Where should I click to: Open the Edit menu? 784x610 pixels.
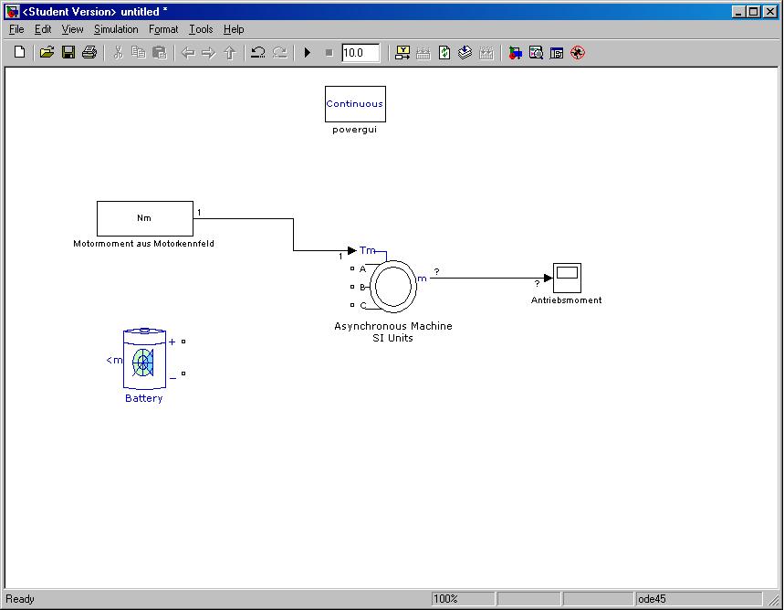click(x=43, y=29)
